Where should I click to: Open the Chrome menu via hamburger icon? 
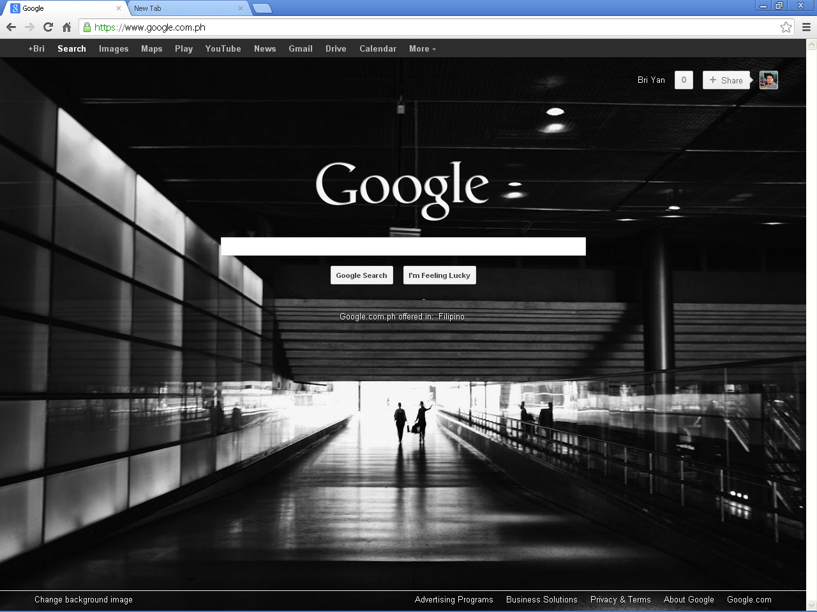tap(806, 27)
